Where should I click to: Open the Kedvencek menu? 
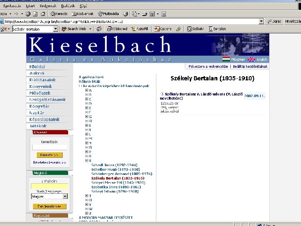48,6
